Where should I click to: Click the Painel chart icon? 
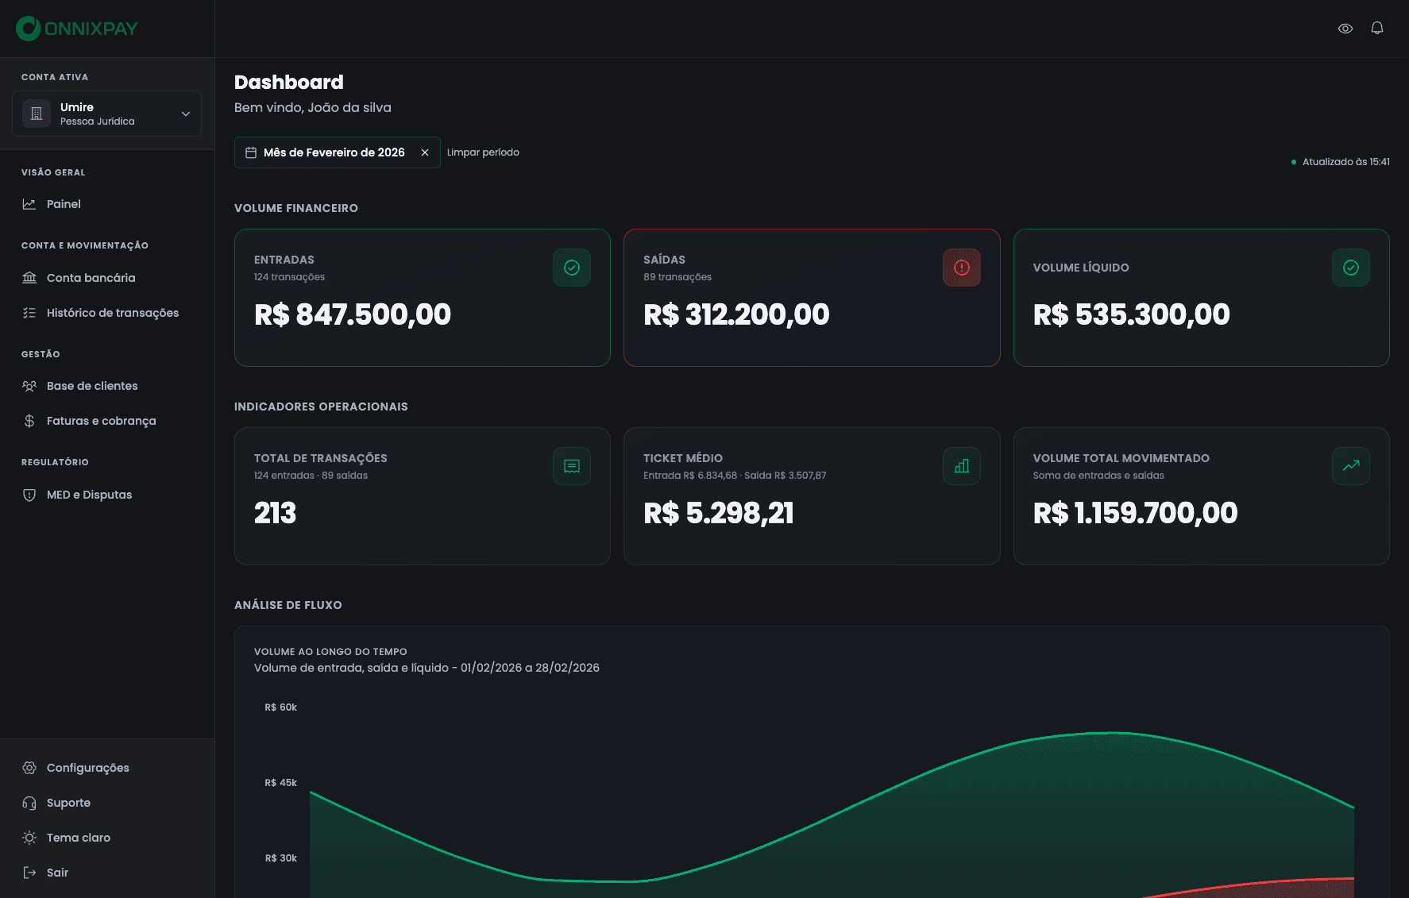click(29, 204)
